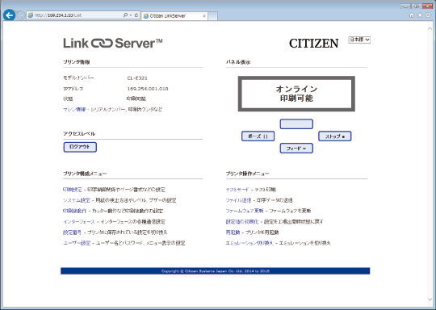Click the ストップ stop button
The width and height of the screenshot is (436, 310).
coord(335,136)
